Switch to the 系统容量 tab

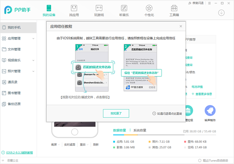click(140, 131)
